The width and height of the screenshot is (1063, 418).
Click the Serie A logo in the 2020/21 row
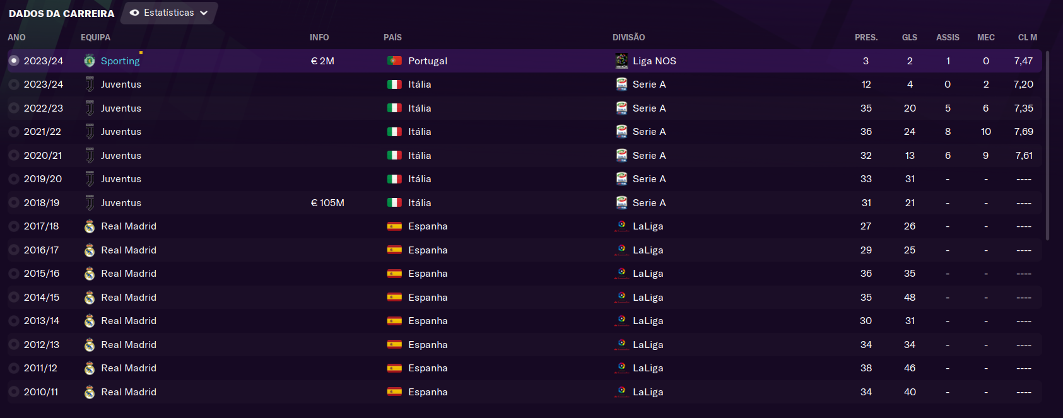pos(621,155)
